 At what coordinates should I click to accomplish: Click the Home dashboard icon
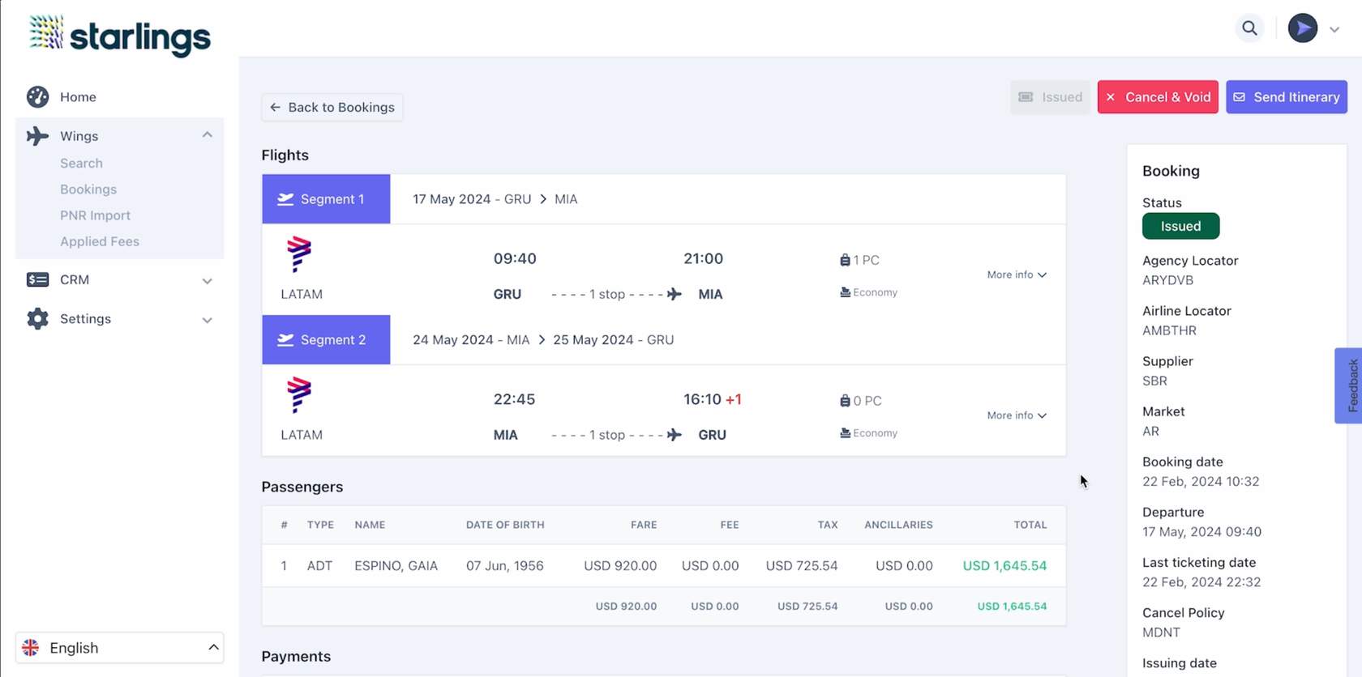tap(37, 97)
